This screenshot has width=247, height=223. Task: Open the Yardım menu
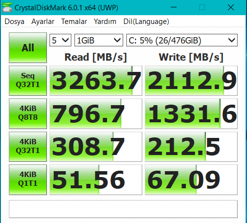[105, 22]
